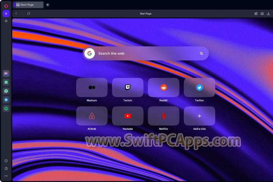Click the Google search engine logo

(x=89, y=53)
